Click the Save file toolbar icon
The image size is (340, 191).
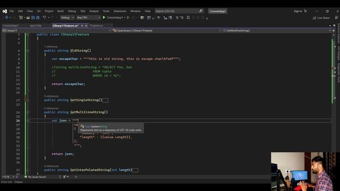click(x=33, y=18)
